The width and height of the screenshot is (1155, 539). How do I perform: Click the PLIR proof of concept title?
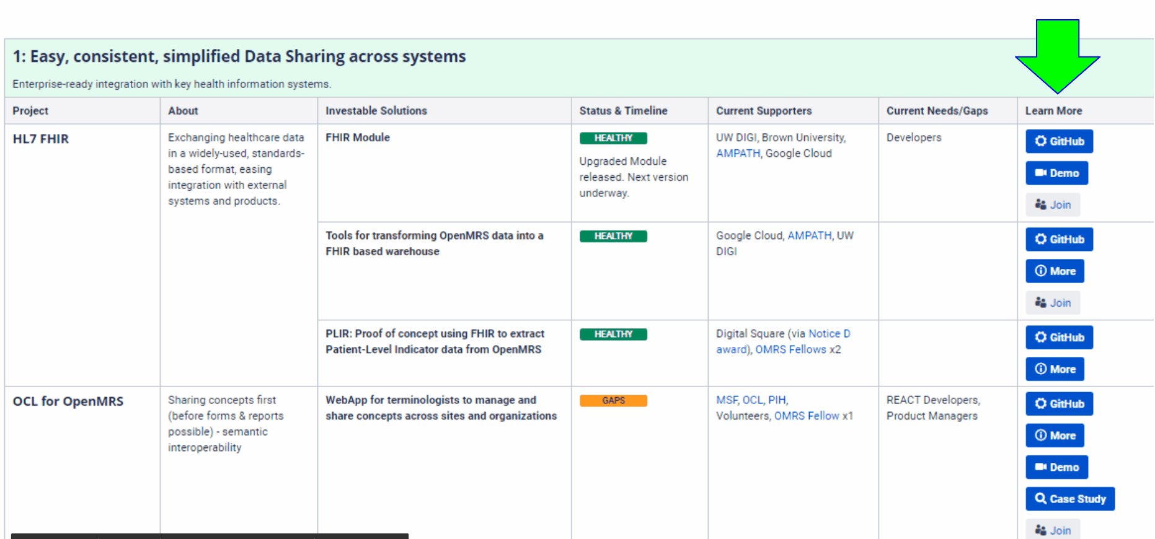pyautogui.click(x=435, y=341)
